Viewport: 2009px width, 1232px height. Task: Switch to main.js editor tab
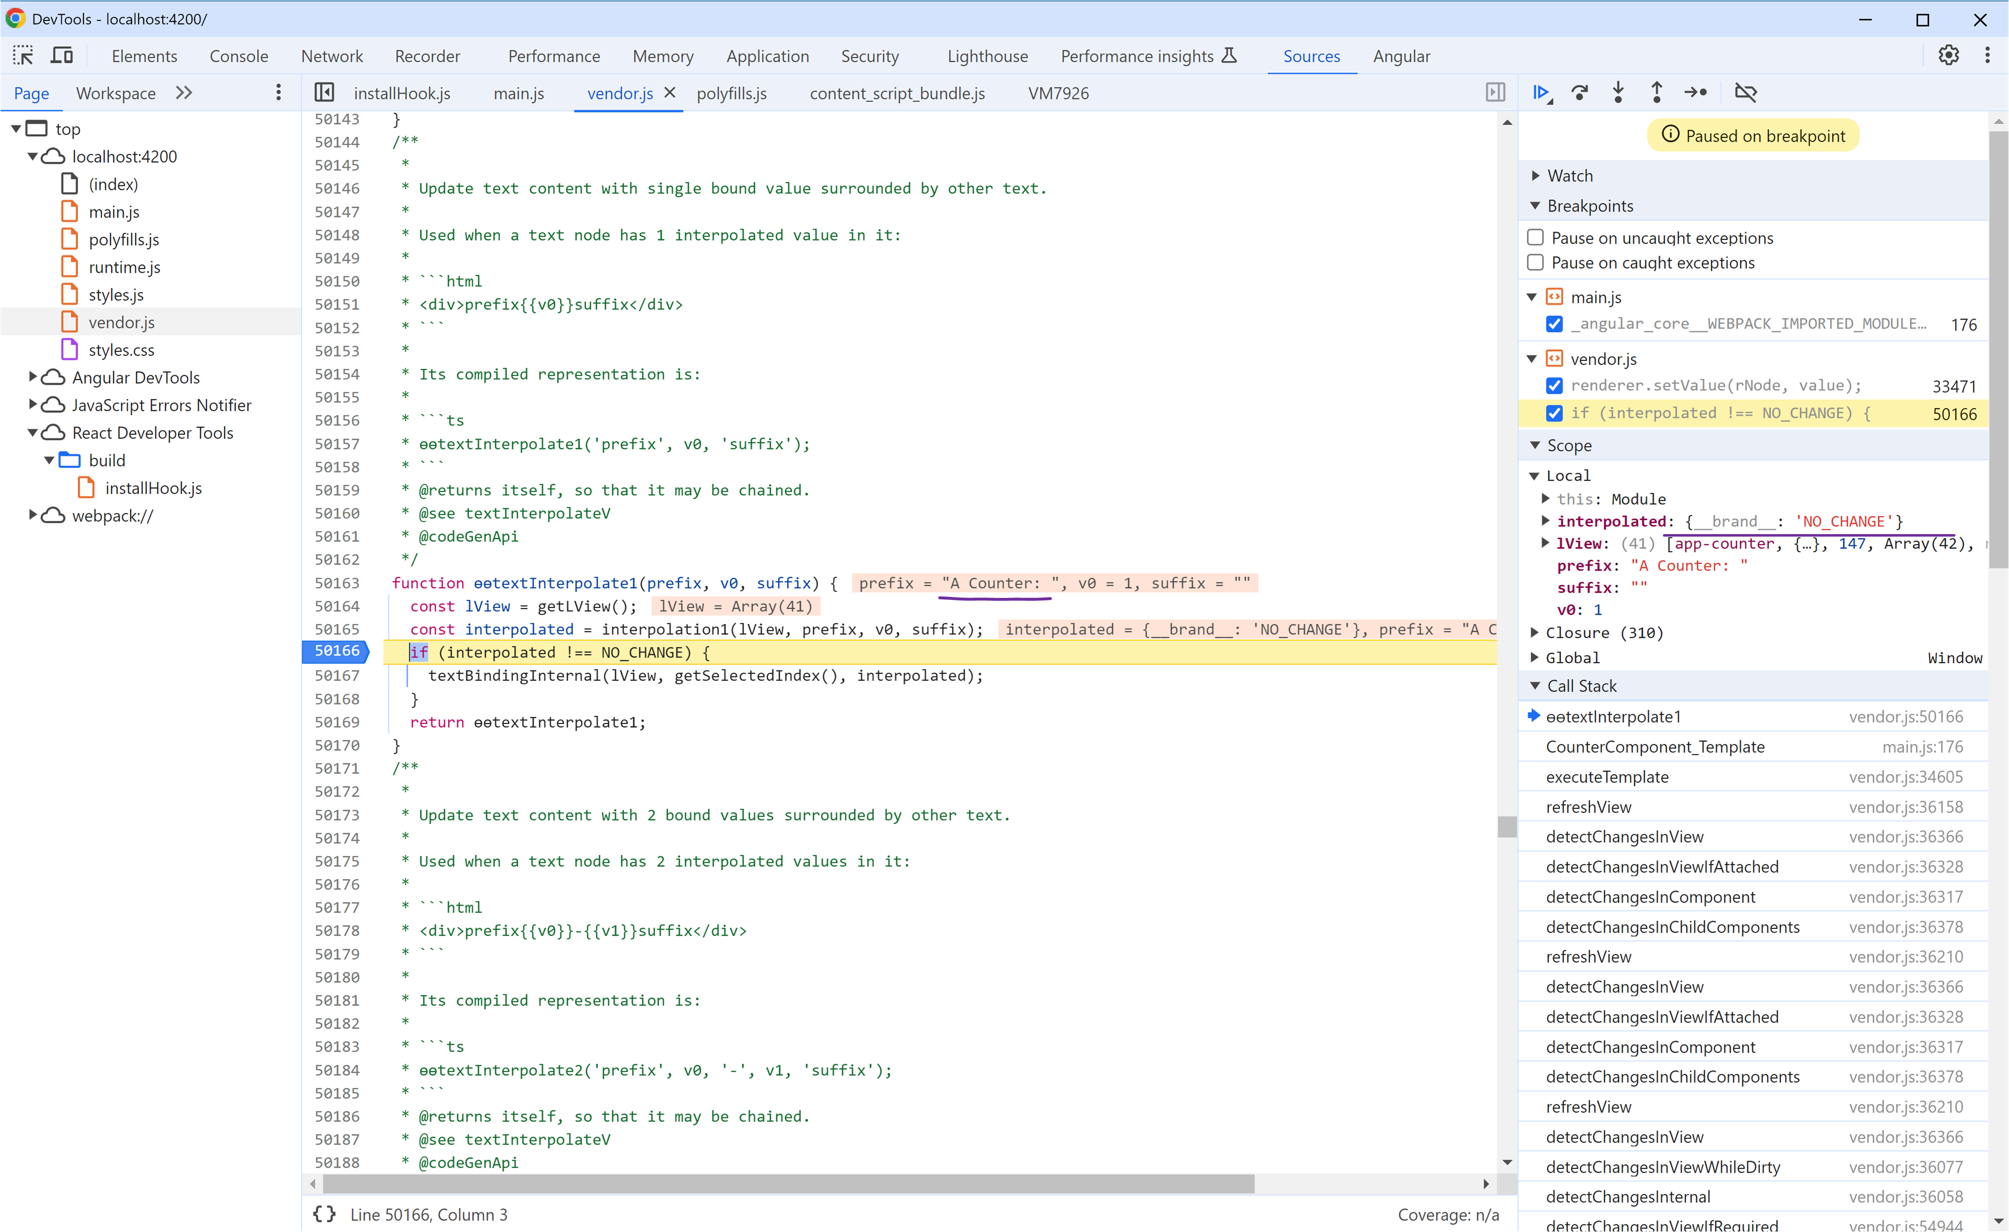(x=518, y=93)
